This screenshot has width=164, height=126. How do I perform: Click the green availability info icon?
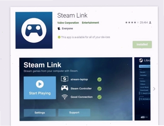click(59, 37)
